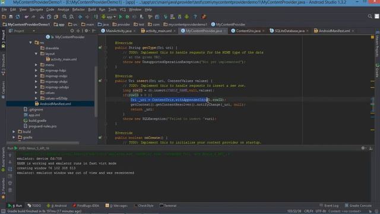Open the Run panel settings gear
The image size is (380, 214).
click(363, 148)
